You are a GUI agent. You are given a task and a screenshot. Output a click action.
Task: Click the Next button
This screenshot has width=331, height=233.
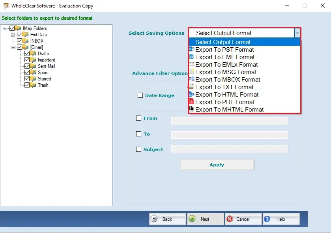point(205,219)
